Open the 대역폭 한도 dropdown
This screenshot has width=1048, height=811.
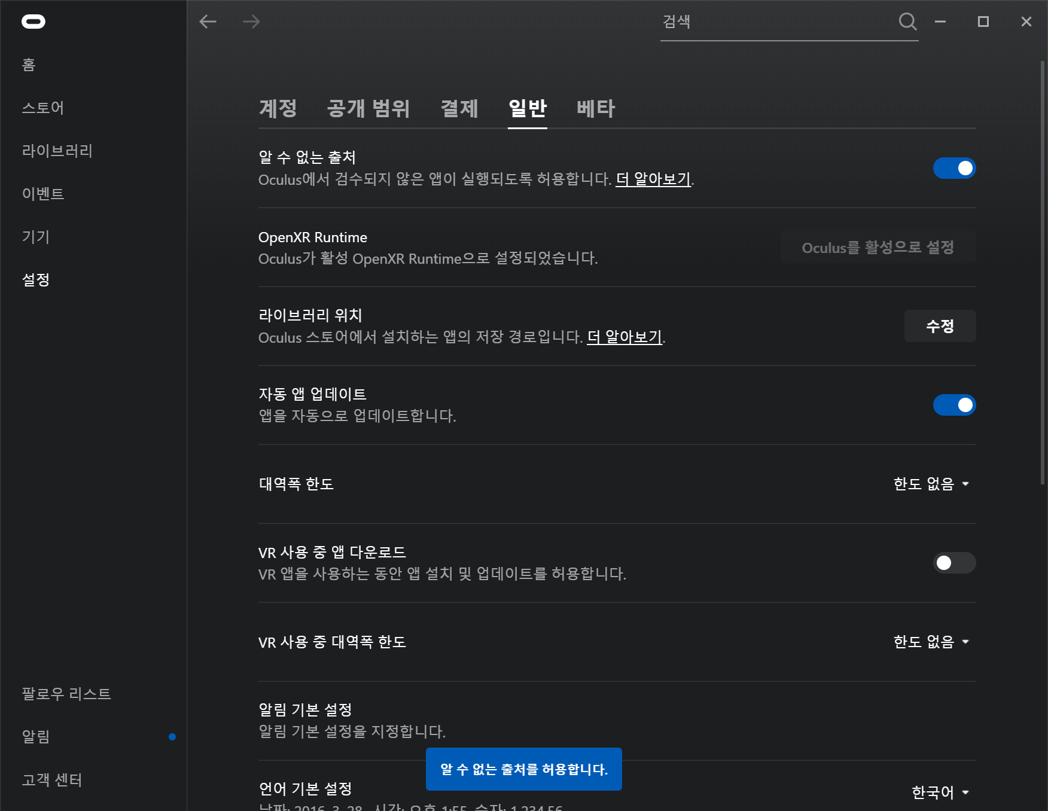(x=931, y=484)
